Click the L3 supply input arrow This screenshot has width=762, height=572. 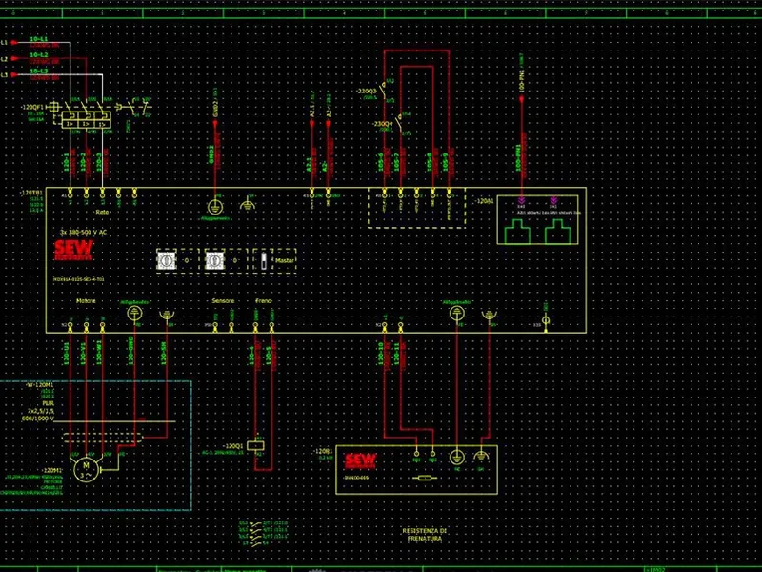coord(14,75)
